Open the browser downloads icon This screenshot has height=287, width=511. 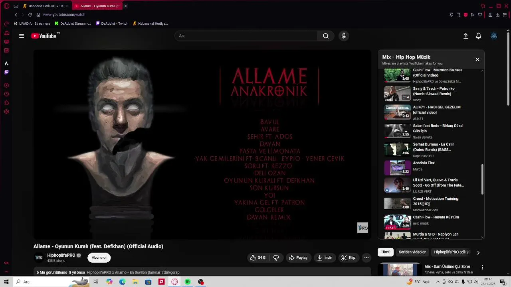pos(497,15)
